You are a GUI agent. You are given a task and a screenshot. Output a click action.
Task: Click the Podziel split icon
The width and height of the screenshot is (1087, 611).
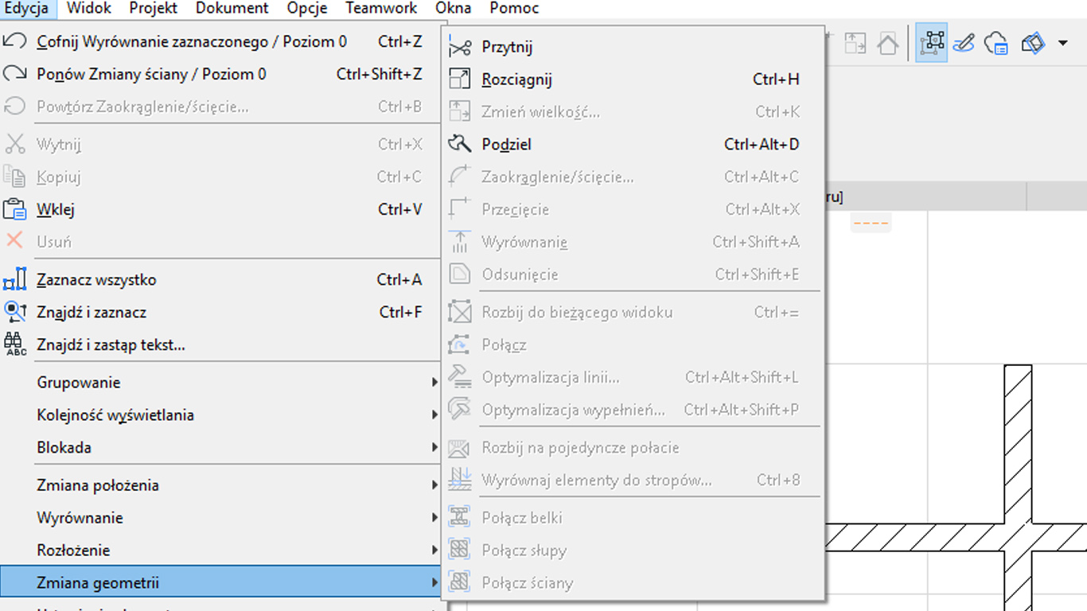pos(460,144)
